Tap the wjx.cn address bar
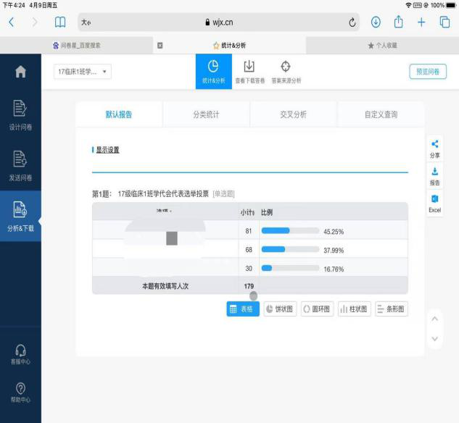The width and height of the screenshot is (459, 423). (x=218, y=22)
